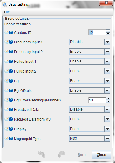Expand the Egt enable dropdown
115x163 pixels.
point(90,81)
